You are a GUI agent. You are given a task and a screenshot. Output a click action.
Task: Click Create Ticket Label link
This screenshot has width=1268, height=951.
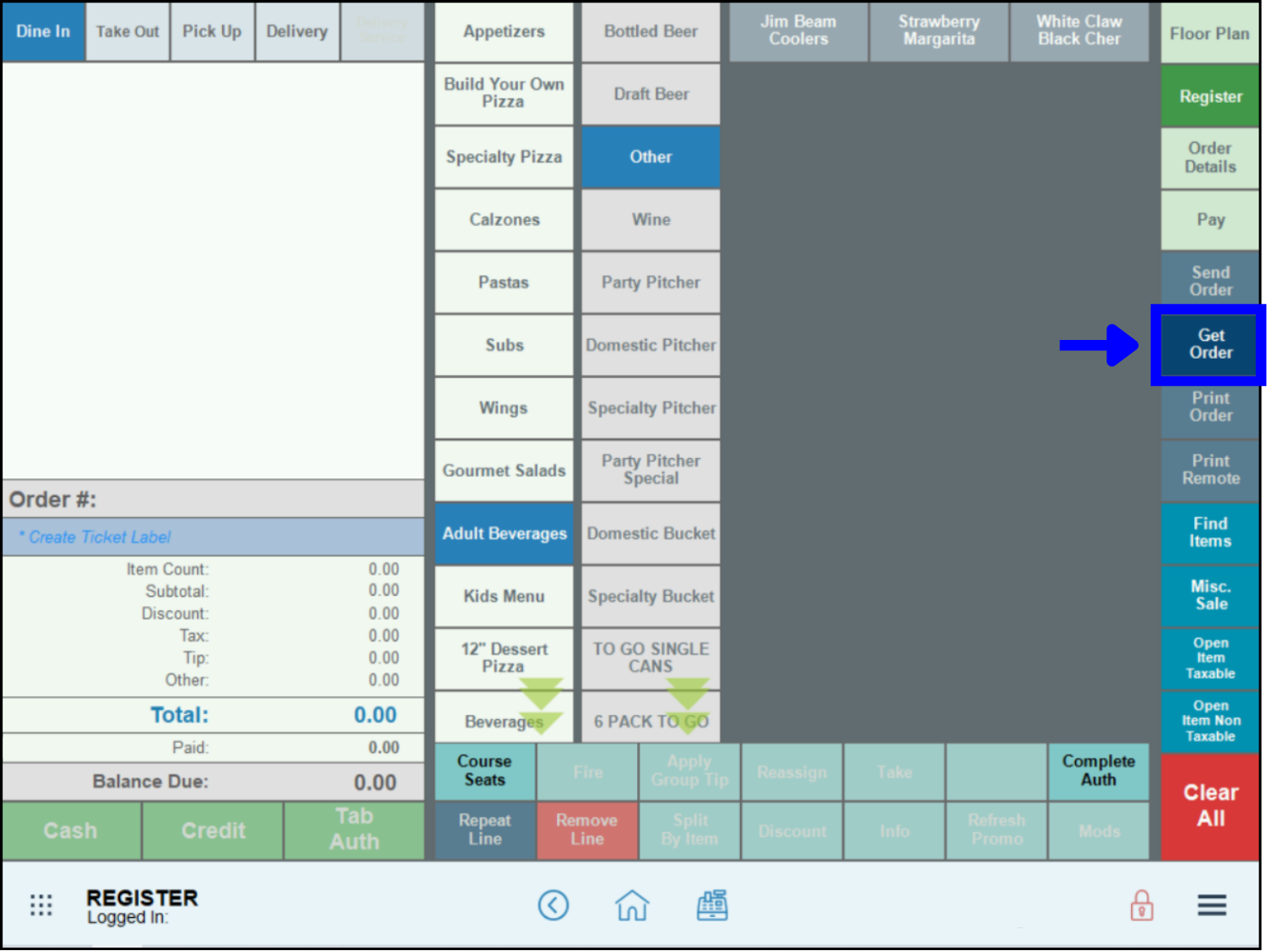(x=100, y=537)
